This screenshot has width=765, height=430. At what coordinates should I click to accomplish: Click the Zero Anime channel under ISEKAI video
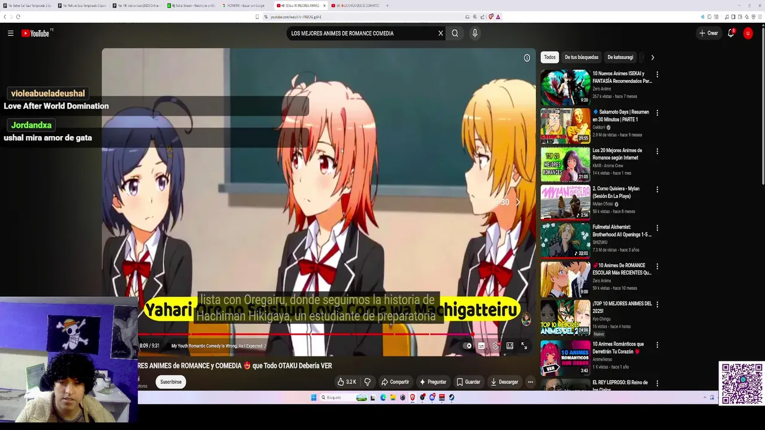click(602, 89)
